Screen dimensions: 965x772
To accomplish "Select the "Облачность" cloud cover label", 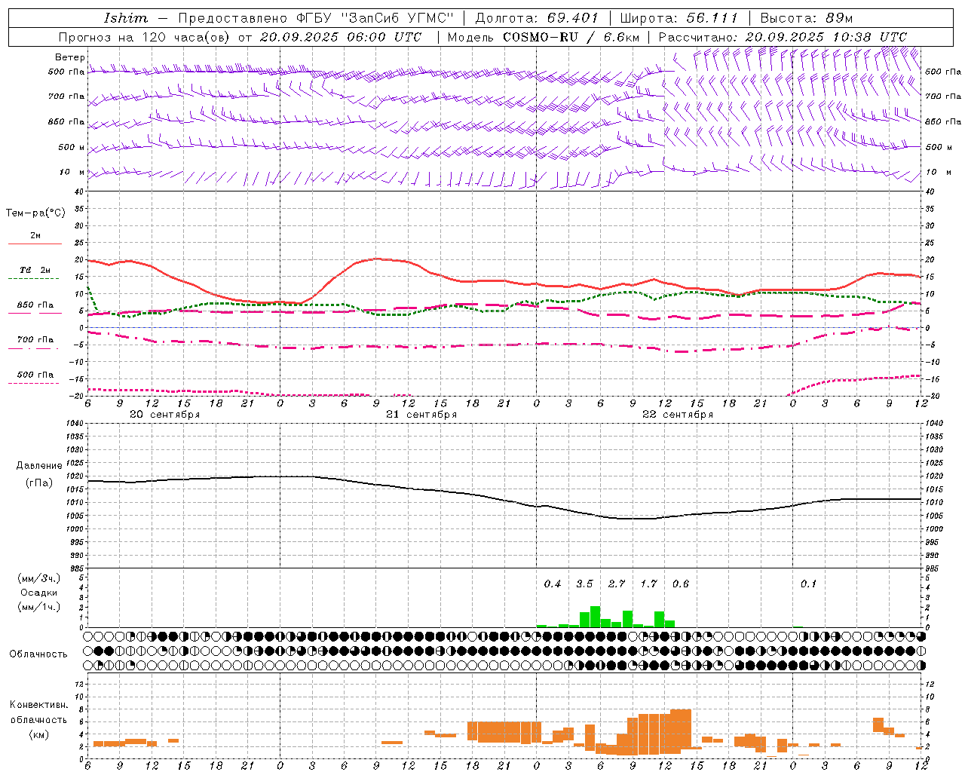I will click(x=38, y=654).
